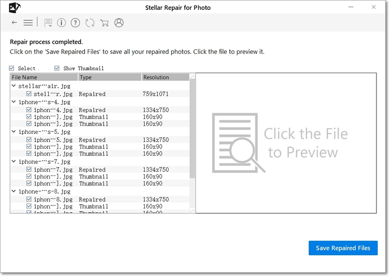This screenshot has width=389, height=276.
Task: Collapse the stellar air.jpg group
Action: coord(14,86)
